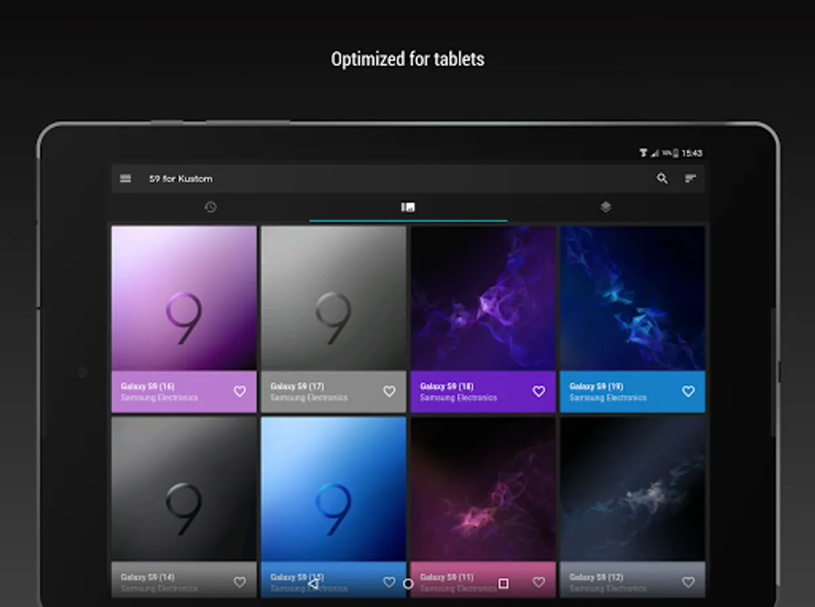Open the purple gradient 9 wallpaper thumbnail

[x=184, y=298]
